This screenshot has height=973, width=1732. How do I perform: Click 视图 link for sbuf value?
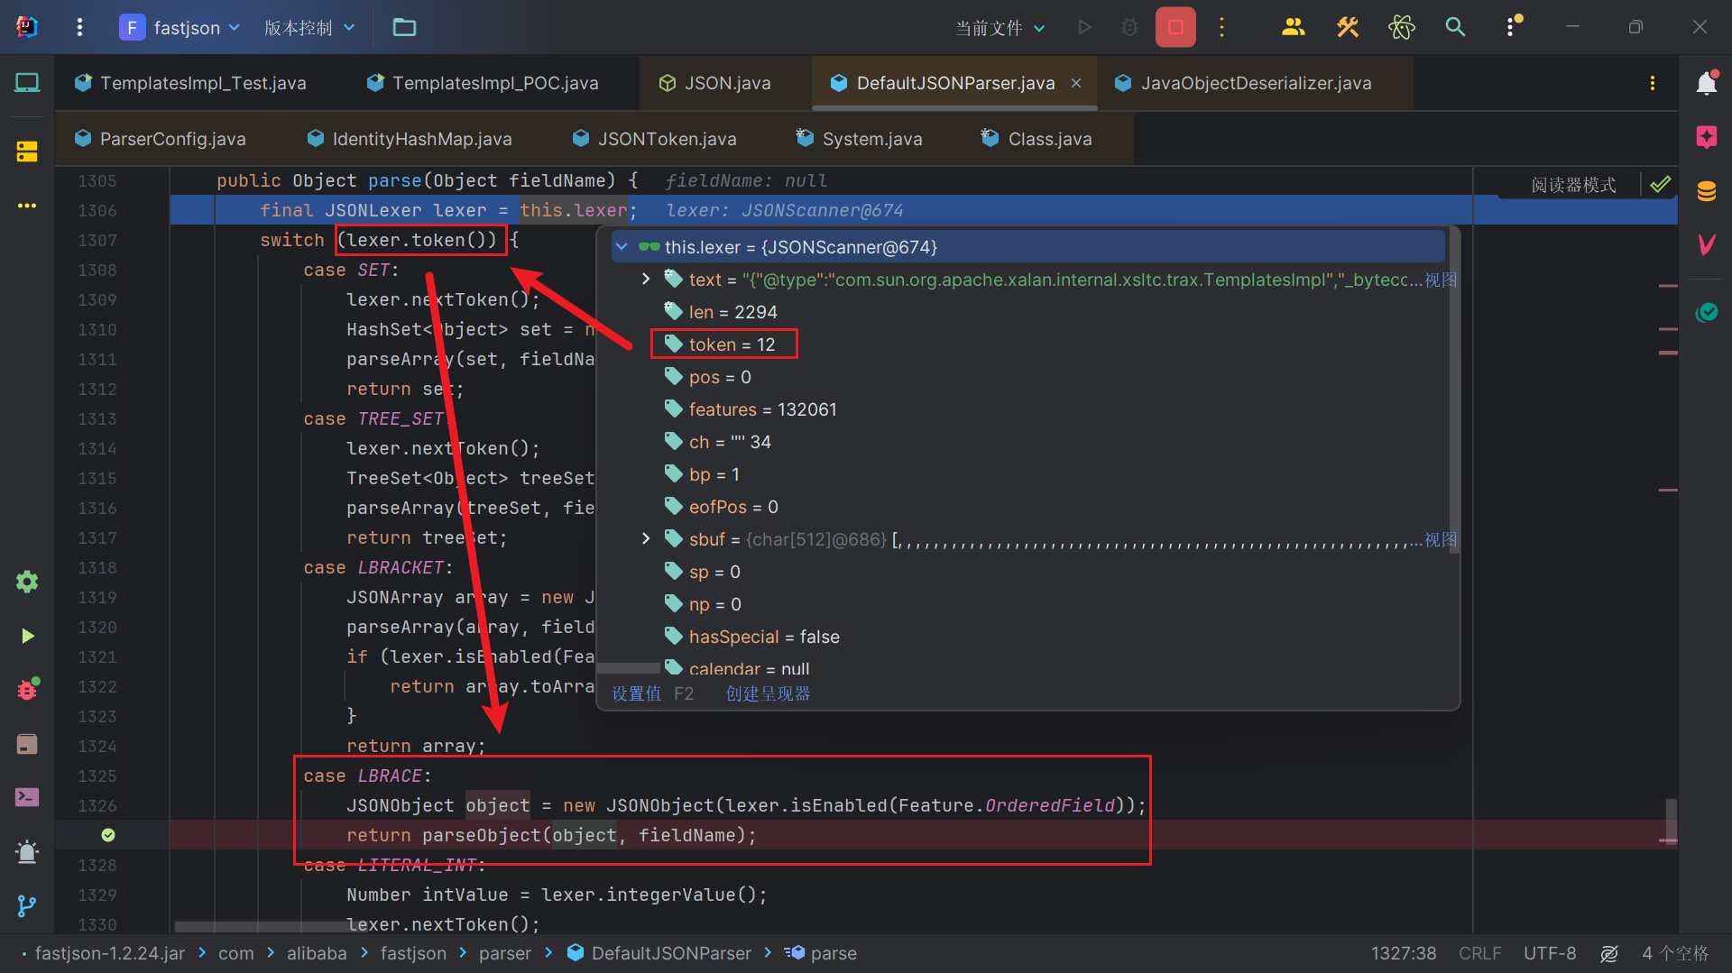coord(1441,539)
